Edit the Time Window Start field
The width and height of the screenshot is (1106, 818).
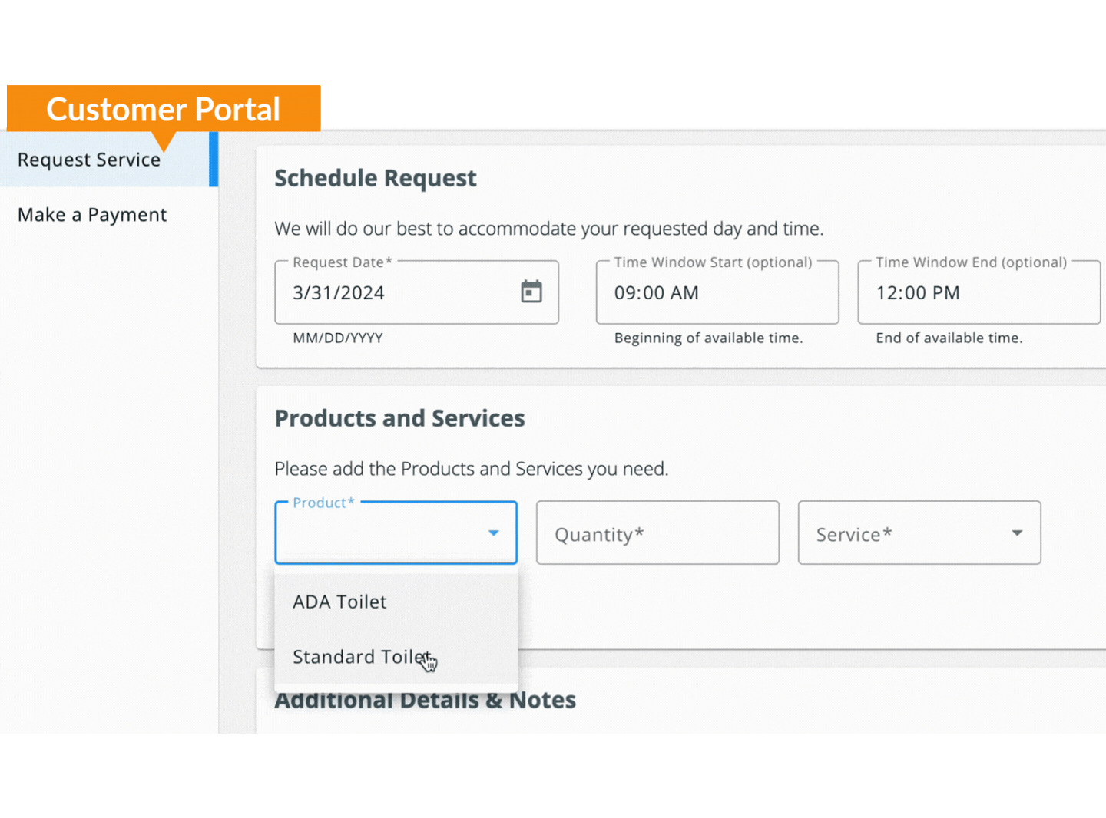pos(716,293)
